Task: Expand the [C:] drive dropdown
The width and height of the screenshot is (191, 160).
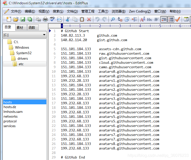Action: pos(44,35)
